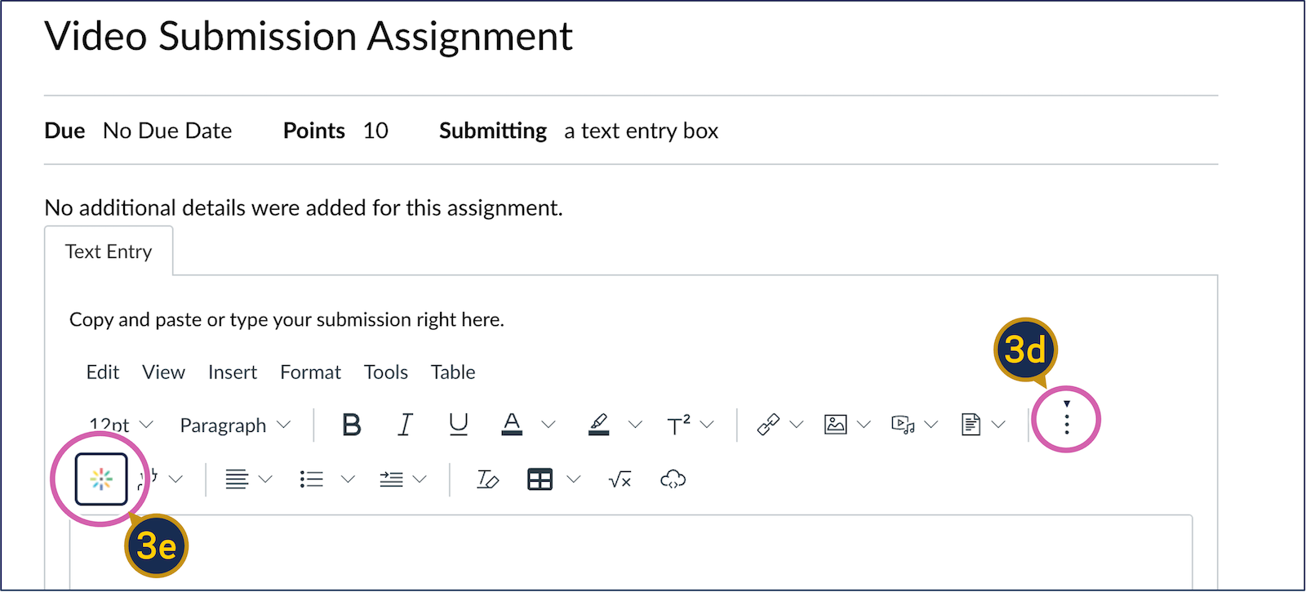
Task: Open the View menu
Action: [x=163, y=372]
